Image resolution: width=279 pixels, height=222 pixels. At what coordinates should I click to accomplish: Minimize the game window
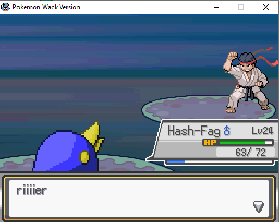click(x=216, y=7)
